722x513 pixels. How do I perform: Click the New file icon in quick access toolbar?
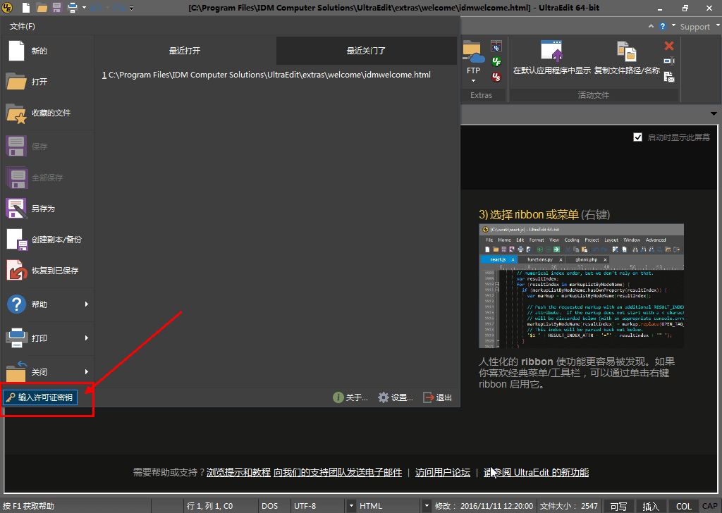26,8
